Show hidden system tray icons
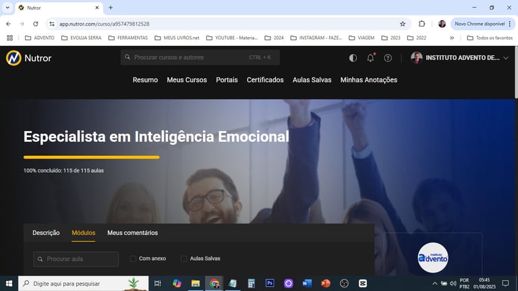 point(435,284)
